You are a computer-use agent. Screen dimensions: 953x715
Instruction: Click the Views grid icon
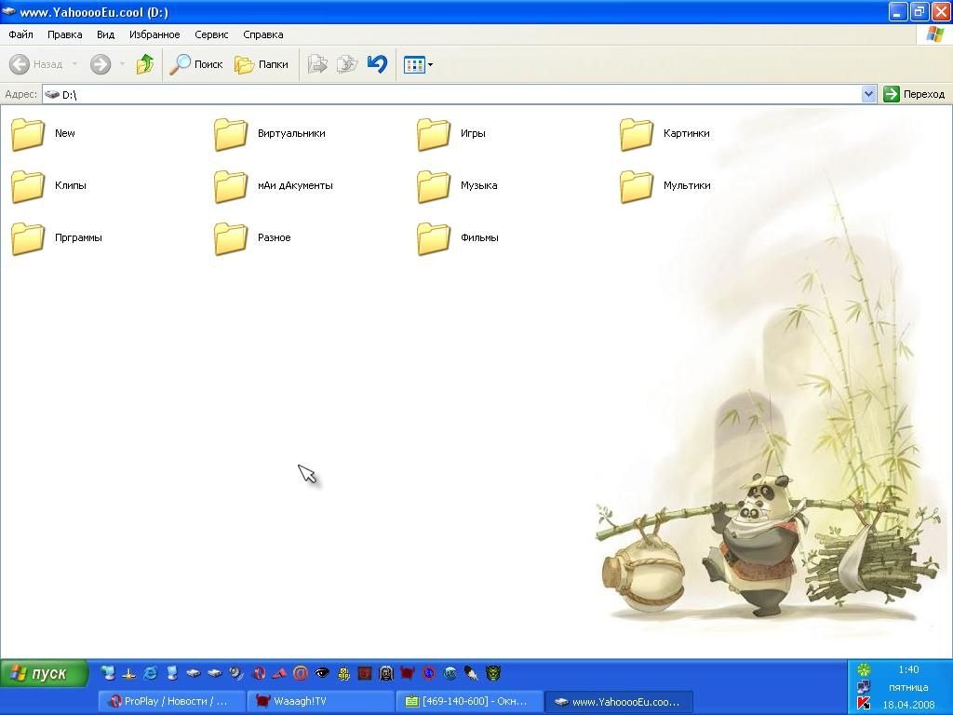414,64
